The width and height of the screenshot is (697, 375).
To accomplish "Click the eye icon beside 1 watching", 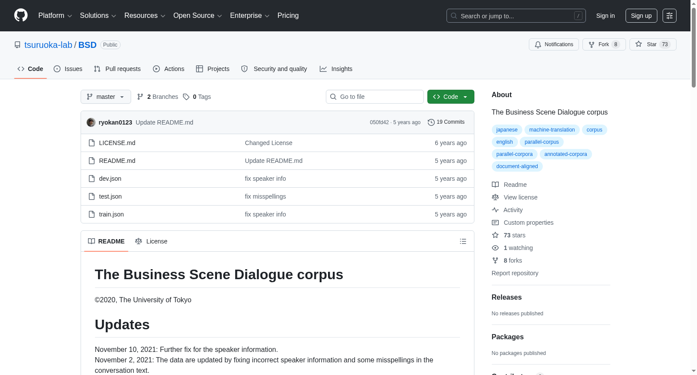I will [x=495, y=248].
